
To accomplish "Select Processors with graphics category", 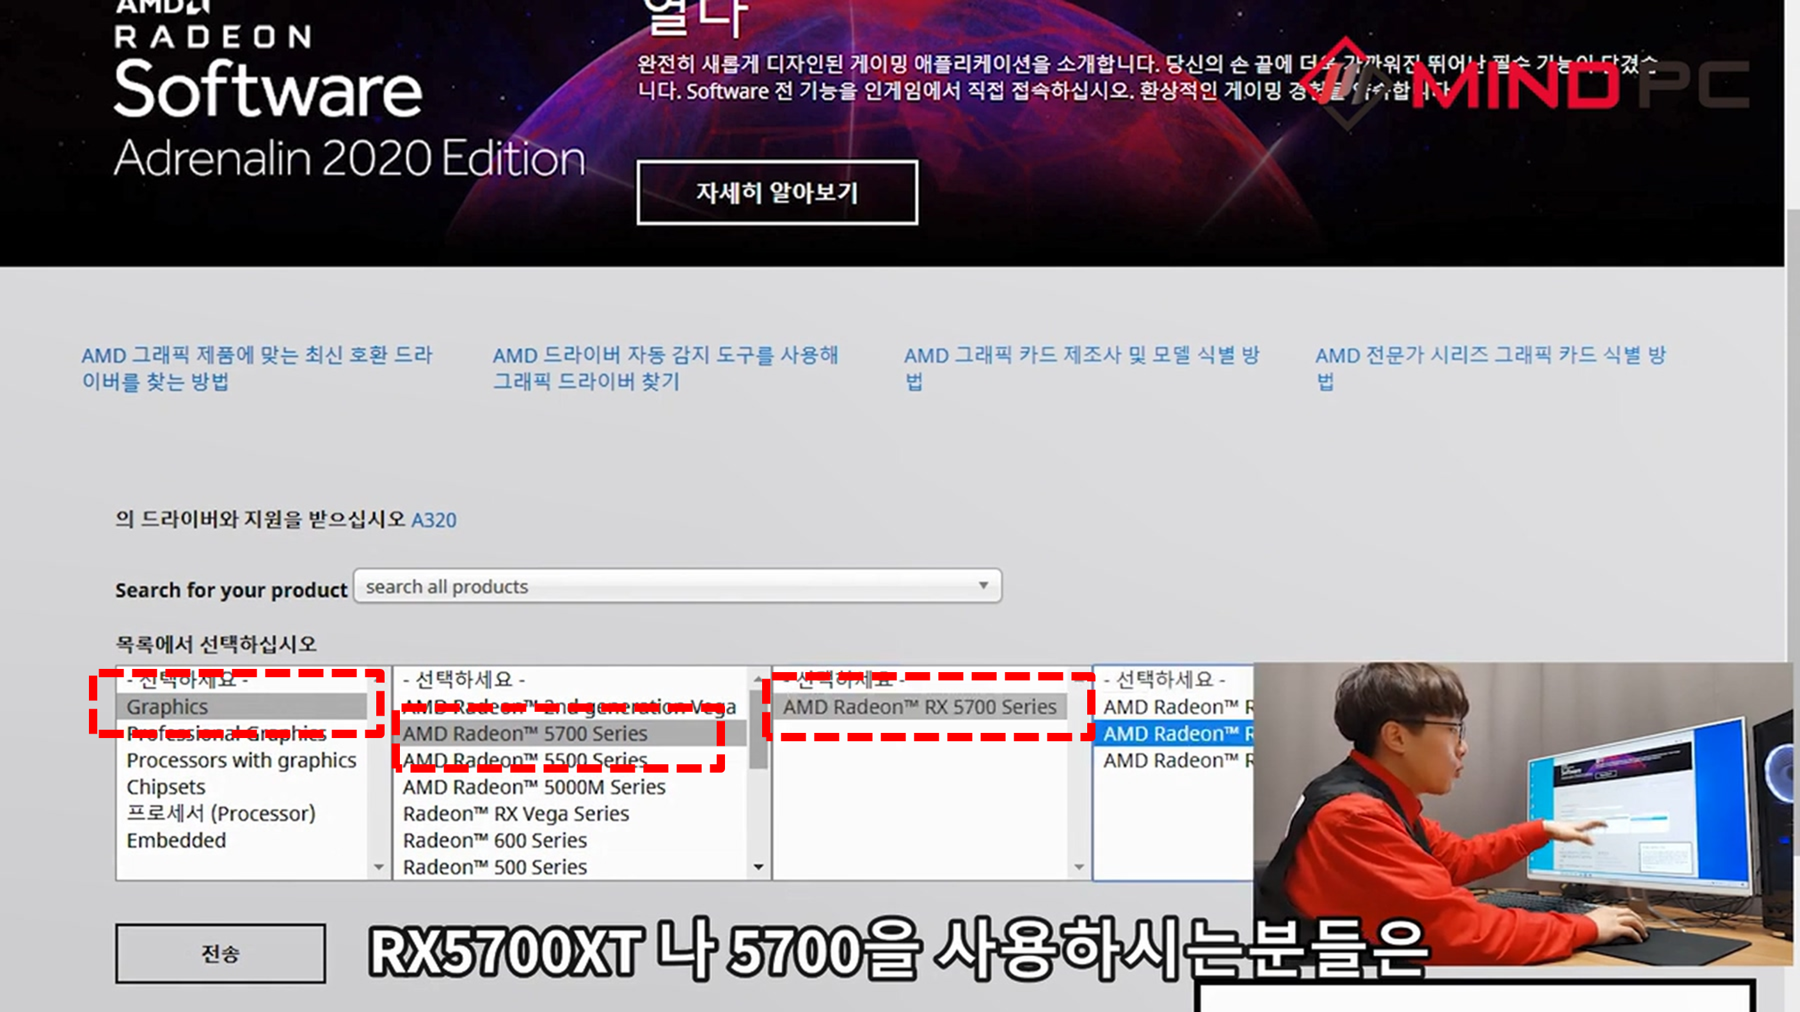I will click(241, 760).
